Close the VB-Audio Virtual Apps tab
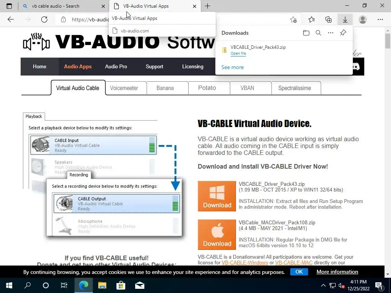The height and width of the screenshot is (293, 391). click(x=194, y=6)
